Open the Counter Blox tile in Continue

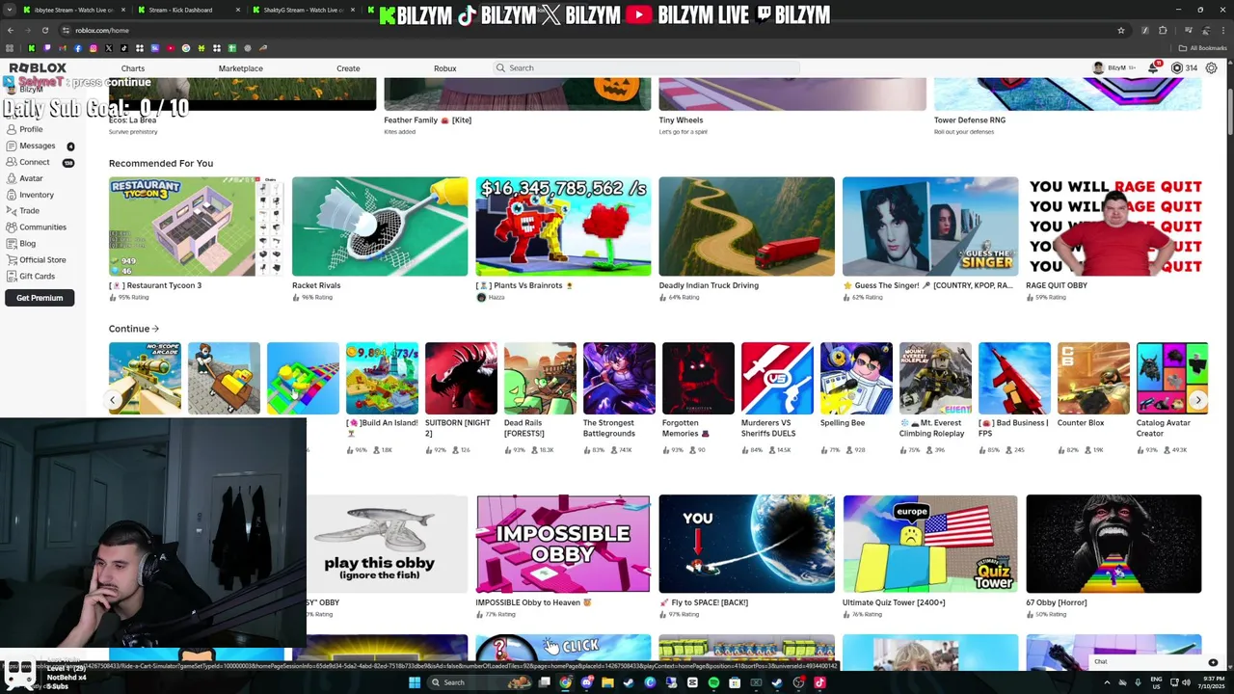point(1093,378)
